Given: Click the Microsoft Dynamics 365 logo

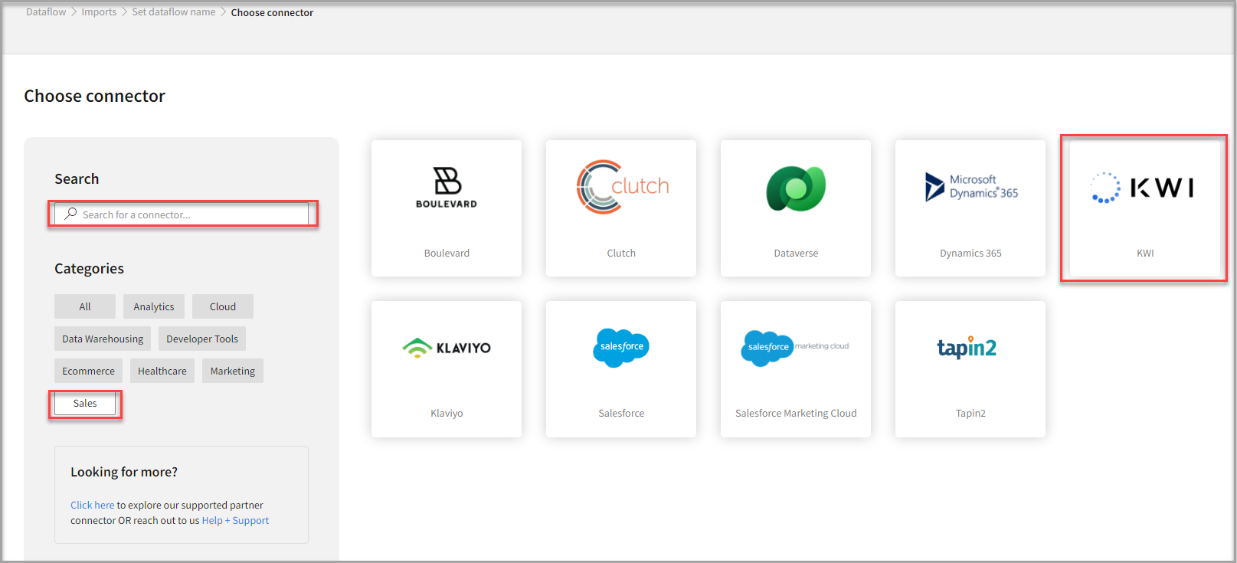Looking at the screenshot, I should click(x=971, y=186).
